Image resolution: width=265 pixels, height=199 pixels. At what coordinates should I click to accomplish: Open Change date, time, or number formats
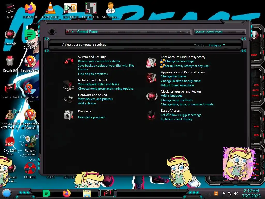187,104
